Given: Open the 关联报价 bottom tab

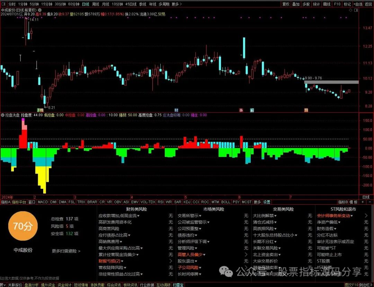Looking at the screenshot, I should coord(15,285).
